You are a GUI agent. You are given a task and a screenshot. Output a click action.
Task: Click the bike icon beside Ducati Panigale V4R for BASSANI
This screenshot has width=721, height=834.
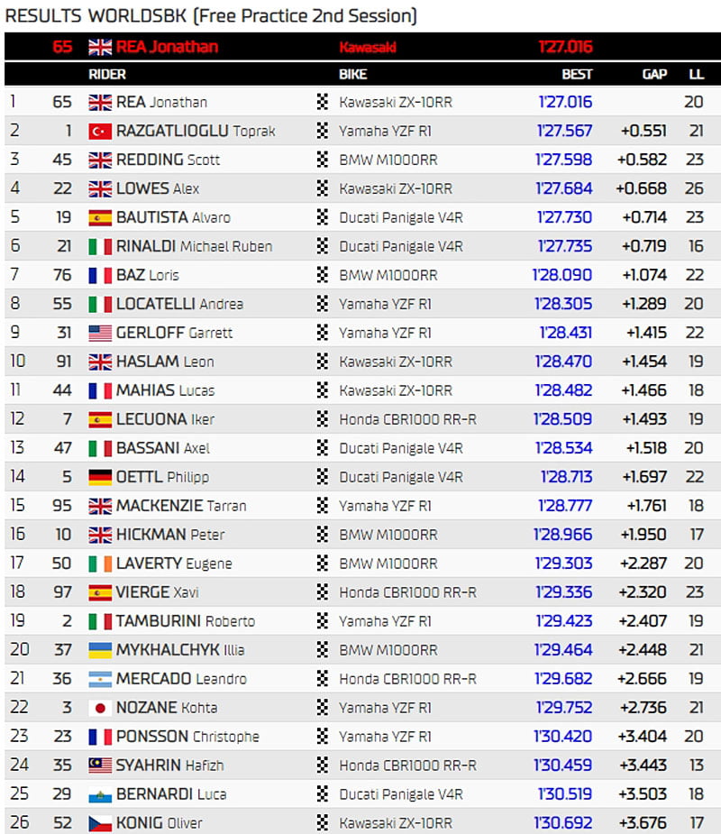click(x=321, y=448)
